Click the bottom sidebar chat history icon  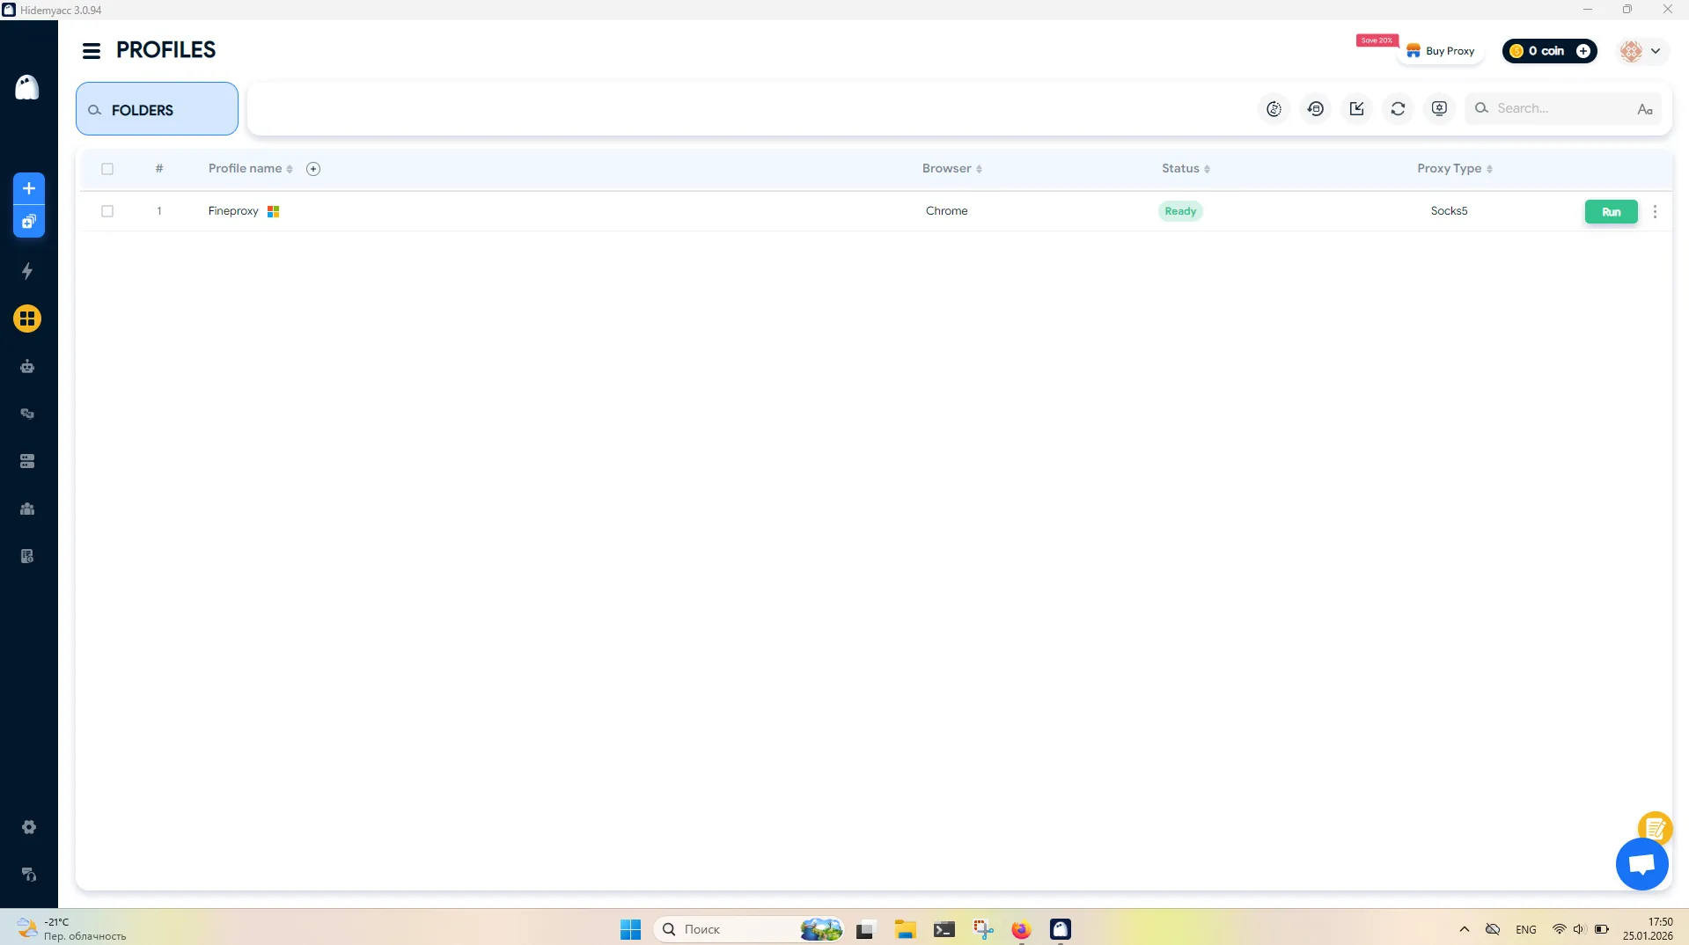(28, 875)
